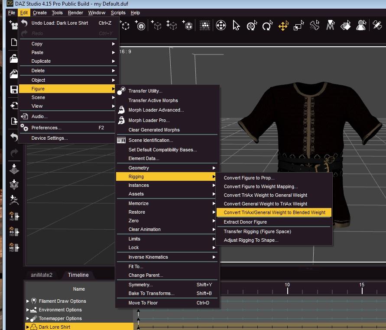Open the Geometry submenu

[139, 168]
